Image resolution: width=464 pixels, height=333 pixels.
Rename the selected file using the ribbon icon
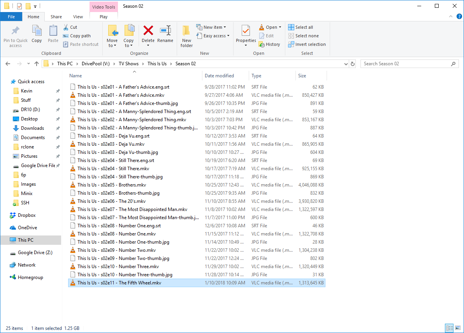(x=165, y=35)
